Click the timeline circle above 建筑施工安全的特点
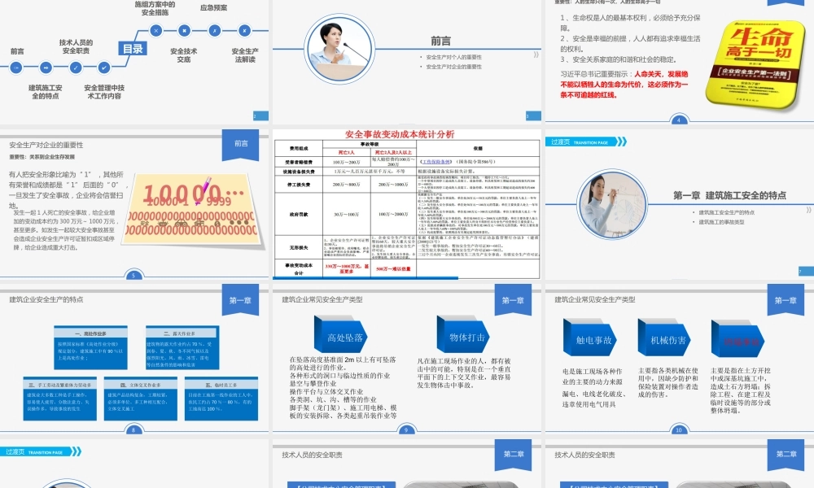Image resolution: width=814 pixels, height=488 pixels. tap(46, 67)
